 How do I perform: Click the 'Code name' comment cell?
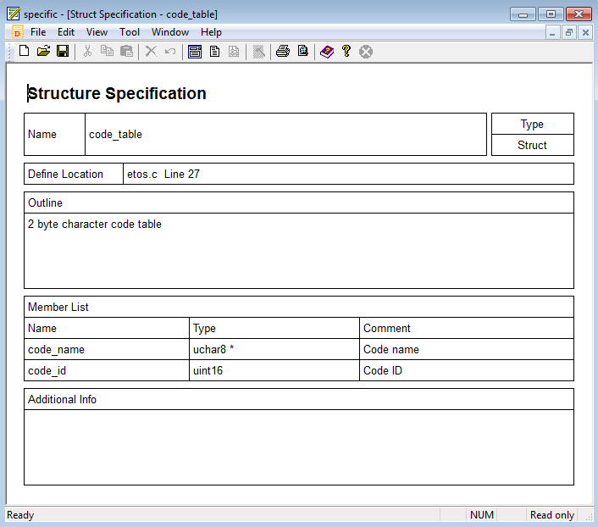pos(467,349)
